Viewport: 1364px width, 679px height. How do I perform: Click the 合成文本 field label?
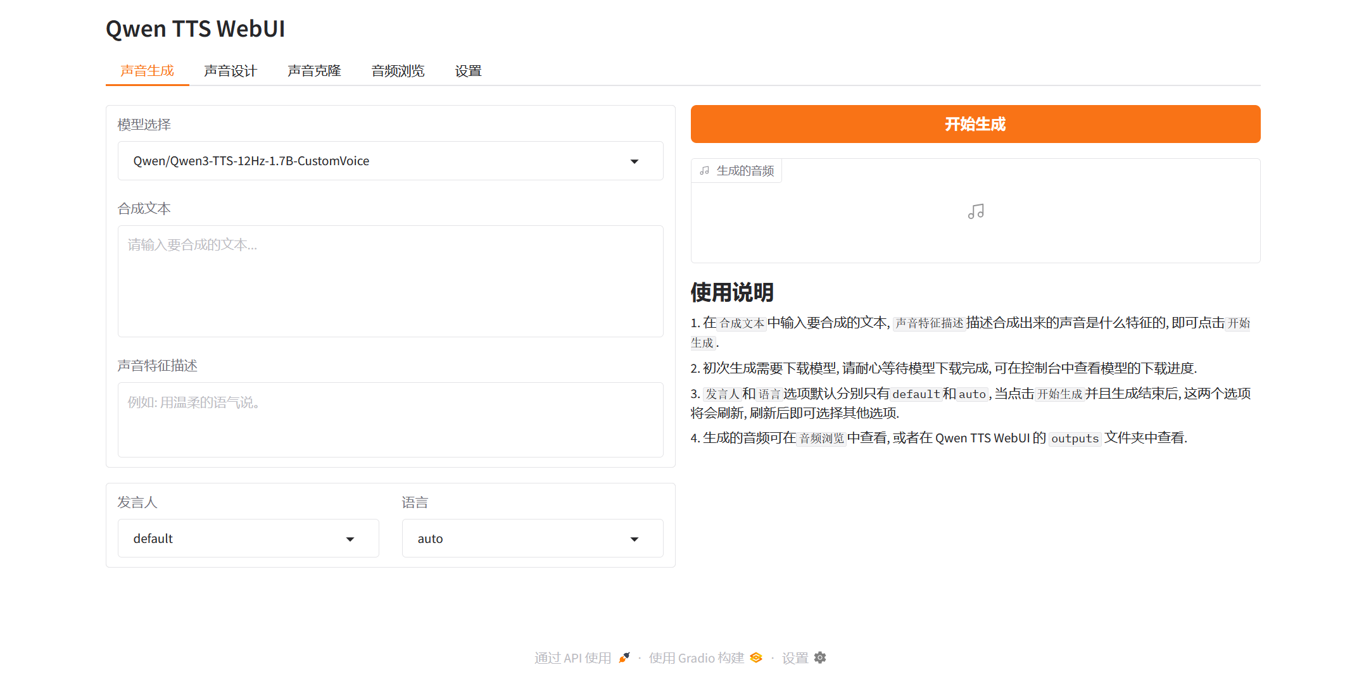pyautogui.click(x=144, y=209)
